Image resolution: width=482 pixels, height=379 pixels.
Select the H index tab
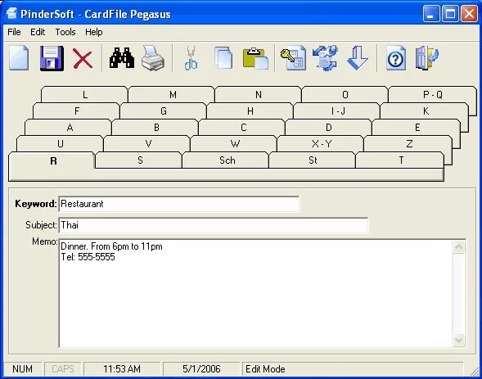pos(250,111)
